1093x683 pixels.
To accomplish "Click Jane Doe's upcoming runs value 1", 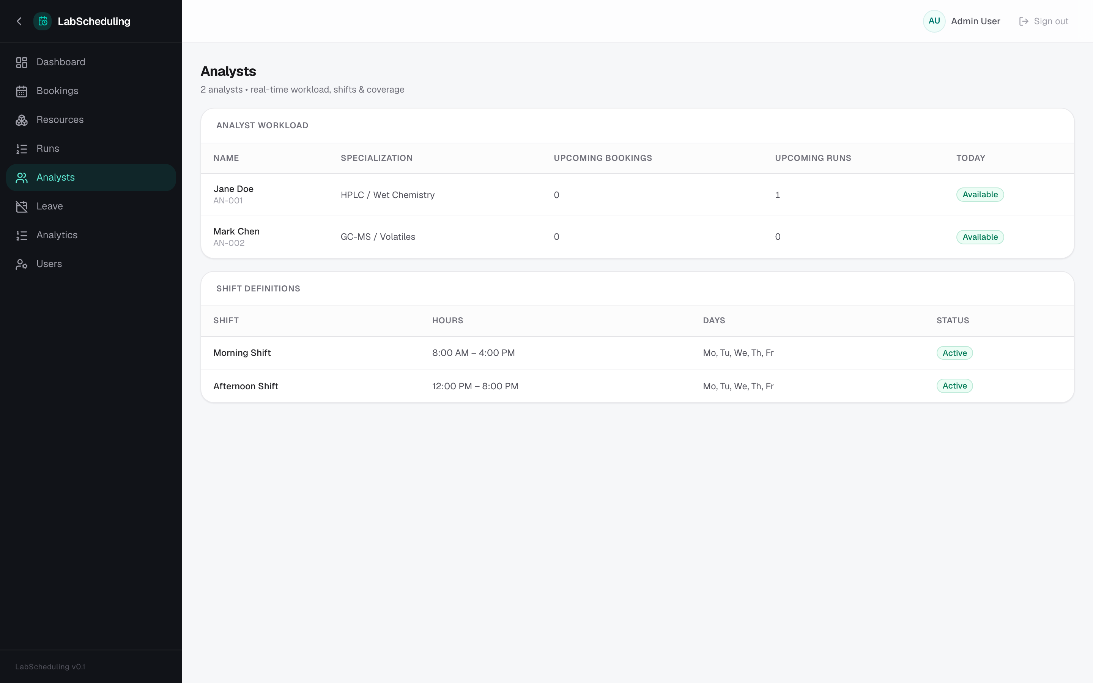I will click(777, 195).
